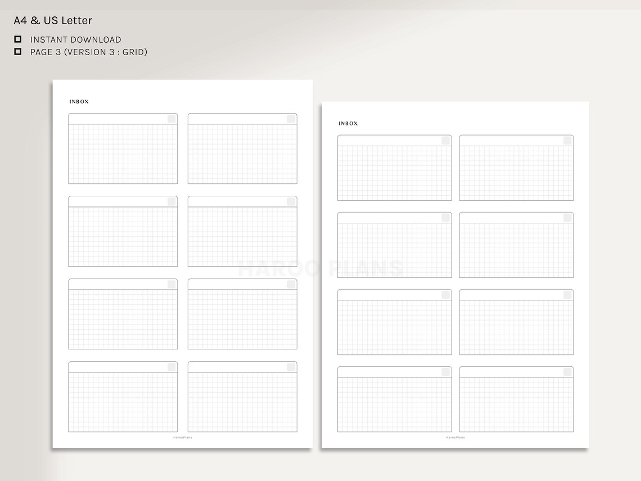
Task: Click the HarooPlans footer text on the left page
Action: tap(182, 437)
